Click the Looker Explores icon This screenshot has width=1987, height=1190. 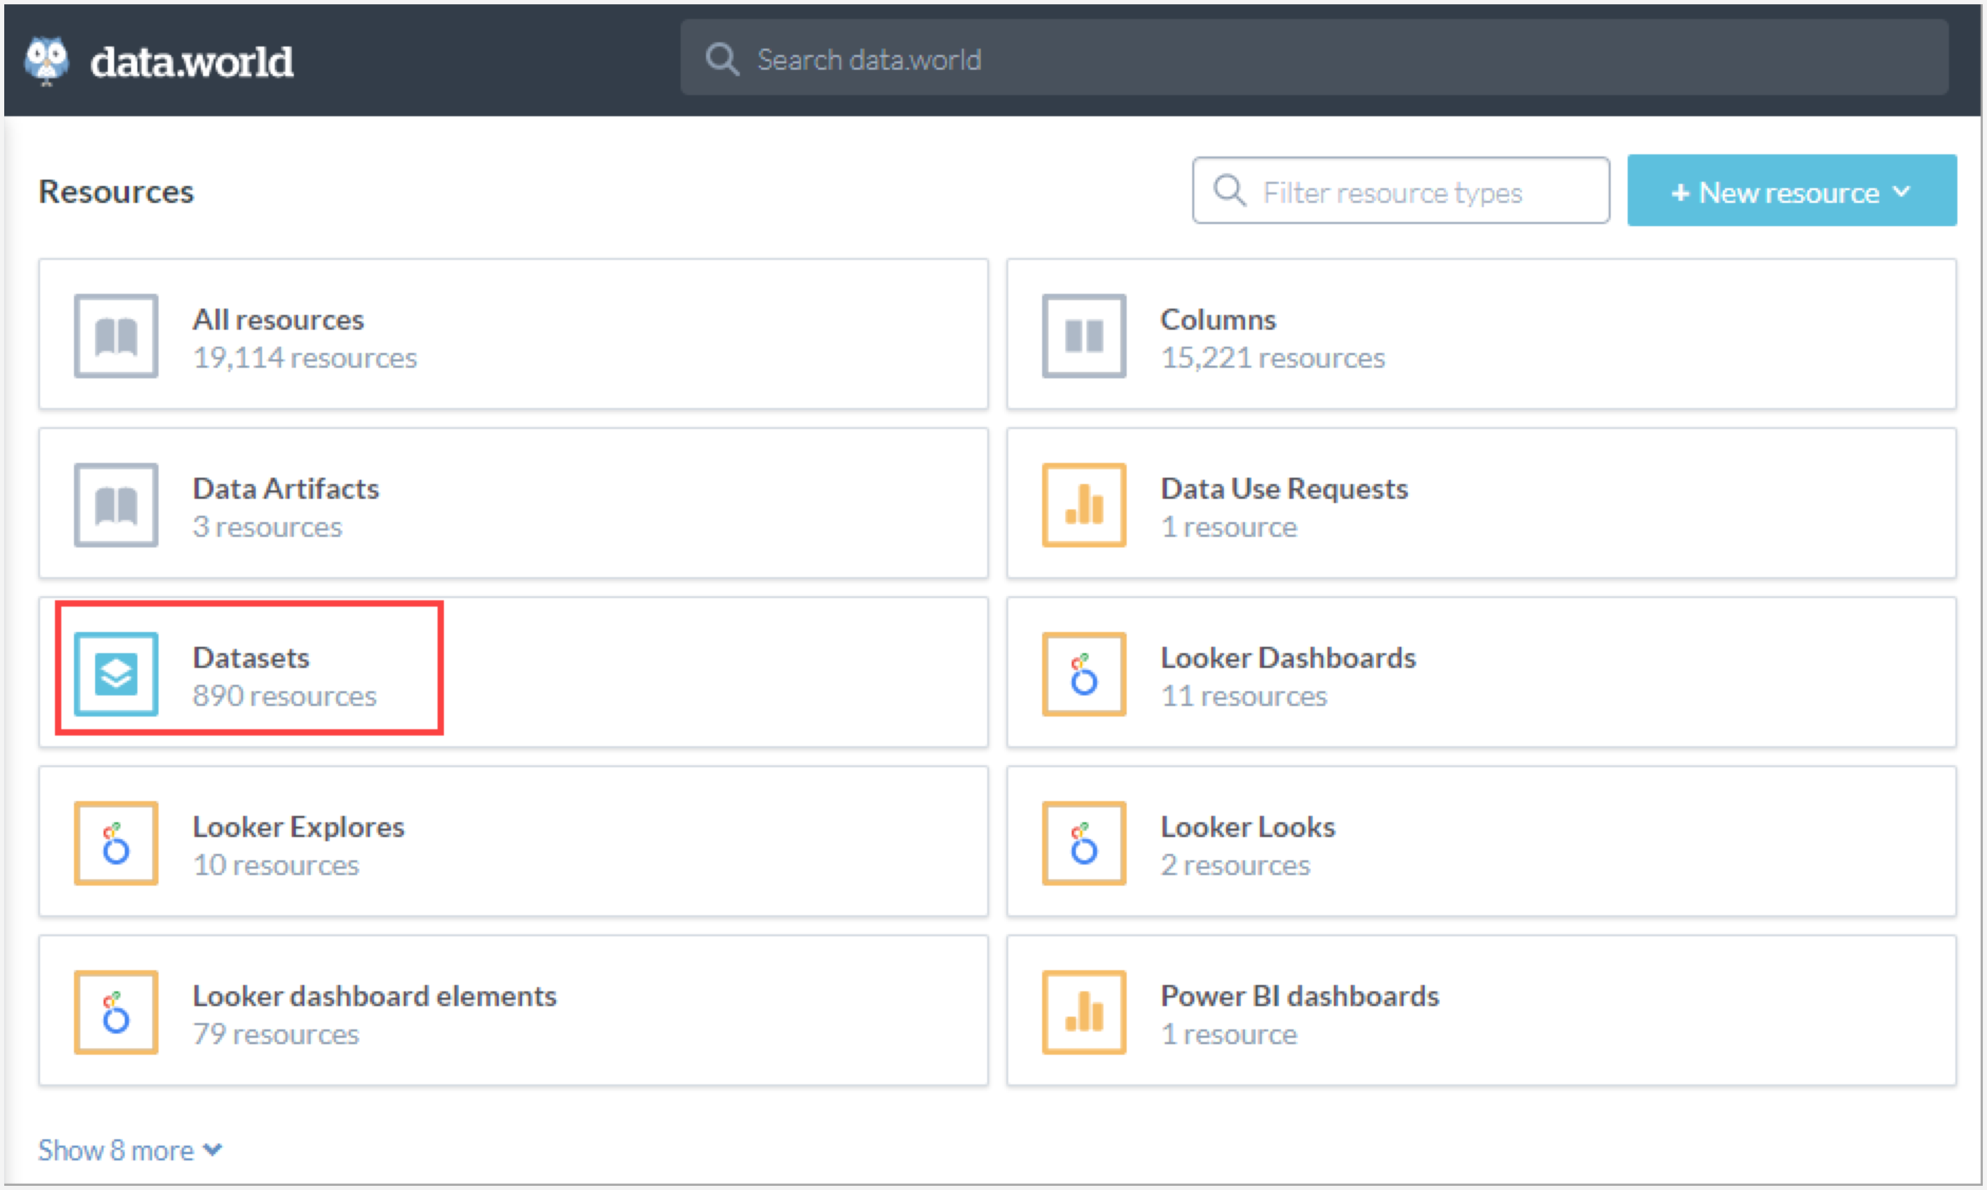(116, 843)
